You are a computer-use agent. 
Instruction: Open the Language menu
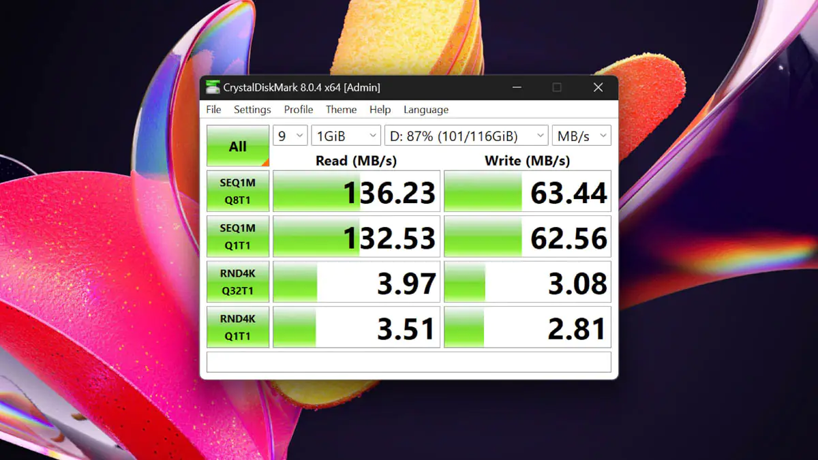[426, 110]
